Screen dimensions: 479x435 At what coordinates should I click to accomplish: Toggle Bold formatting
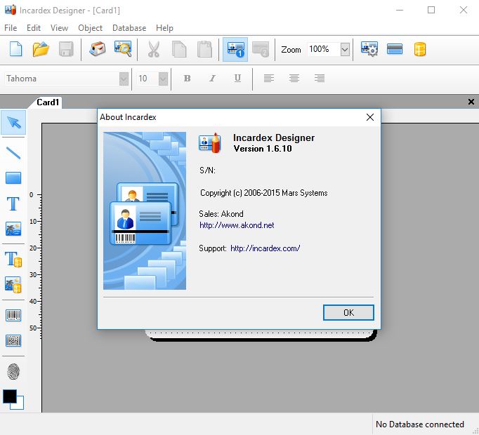[x=187, y=79]
